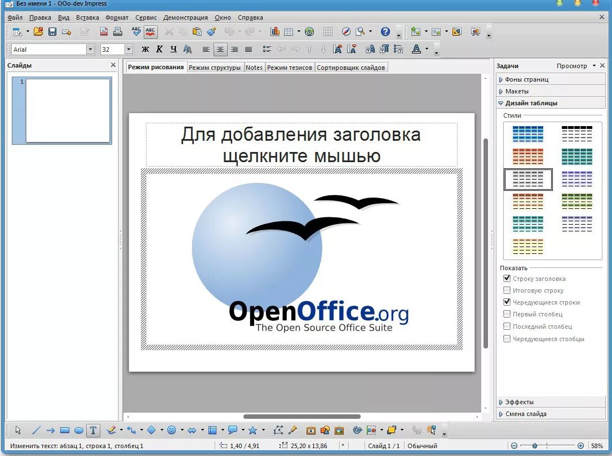
Task: Print the file directly icon
Action: point(117,32)
